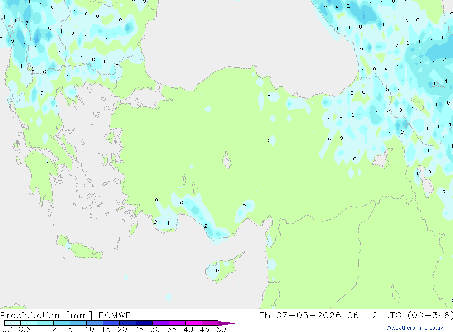Choose the 15–20 mm royal blue swatch
This screenshot has height=332, width=453.
point(111,323)
